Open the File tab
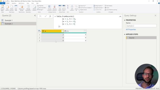Image resolution: width=160 pixels, height=90 pixels. 2,3
